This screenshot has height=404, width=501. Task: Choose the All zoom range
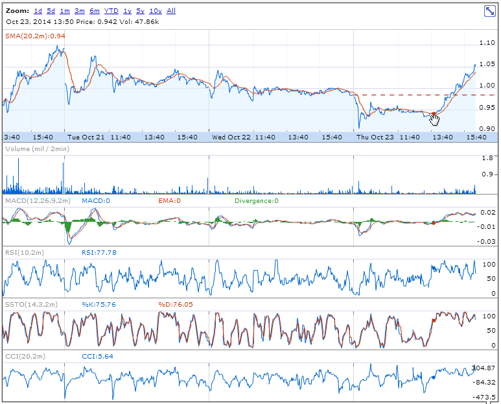(171, 11)
